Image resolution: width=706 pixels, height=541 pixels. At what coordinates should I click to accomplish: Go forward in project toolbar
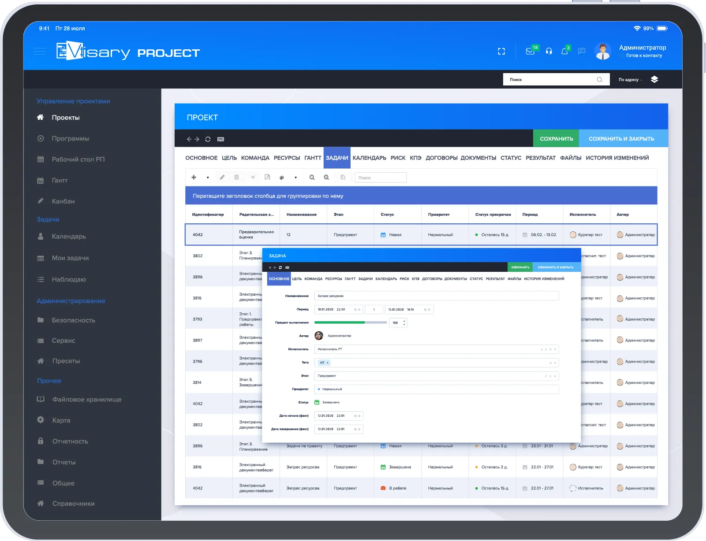[x=197, y=139]
